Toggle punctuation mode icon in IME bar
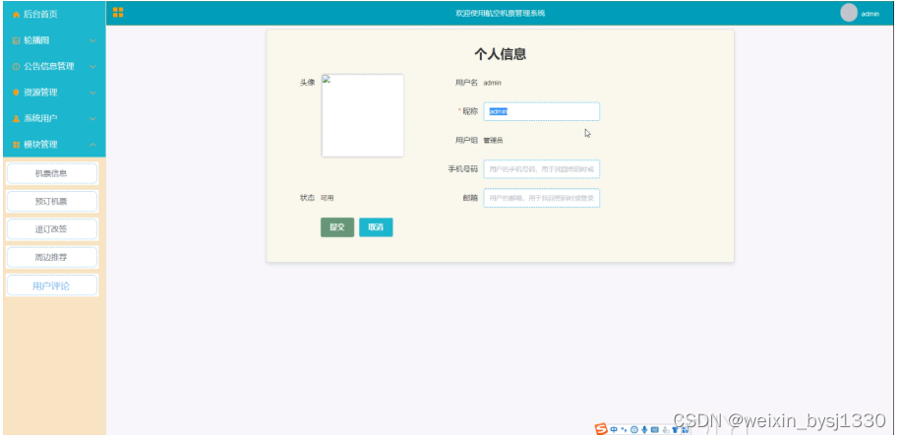This screenshot has height=440, width=901. [x=624, y=429]
